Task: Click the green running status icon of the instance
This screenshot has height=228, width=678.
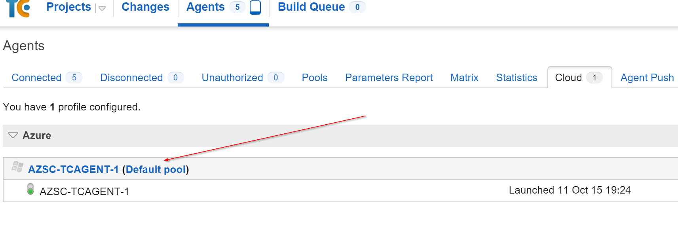Action: click(30, 189)
